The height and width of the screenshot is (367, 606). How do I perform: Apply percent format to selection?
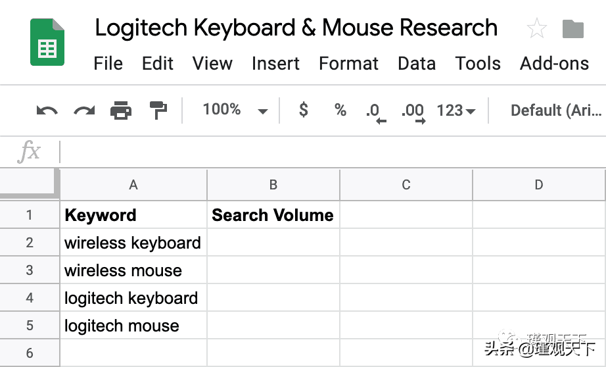[x=340, y=110]
